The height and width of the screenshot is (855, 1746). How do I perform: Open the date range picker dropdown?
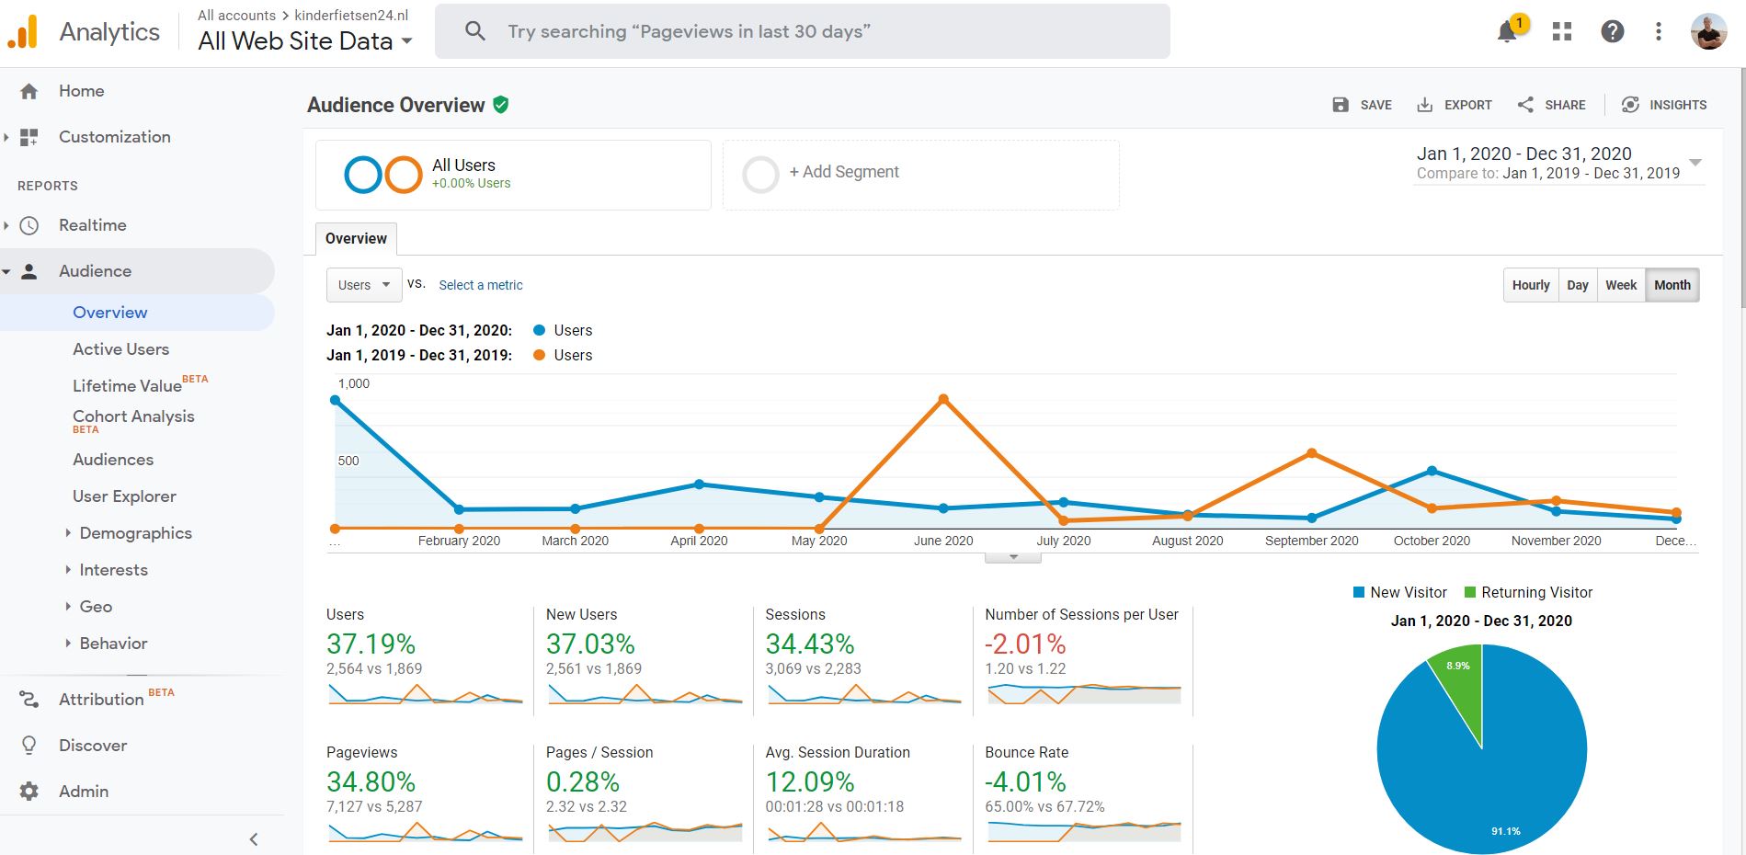[x=1695, y=163]
